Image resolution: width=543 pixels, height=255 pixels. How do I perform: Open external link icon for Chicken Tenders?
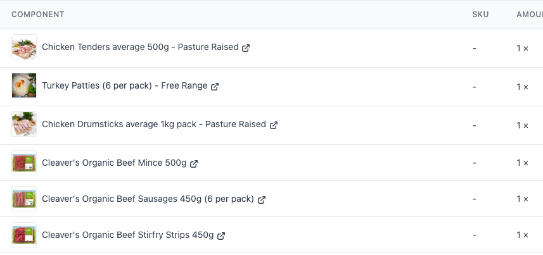tap(246, 48)
